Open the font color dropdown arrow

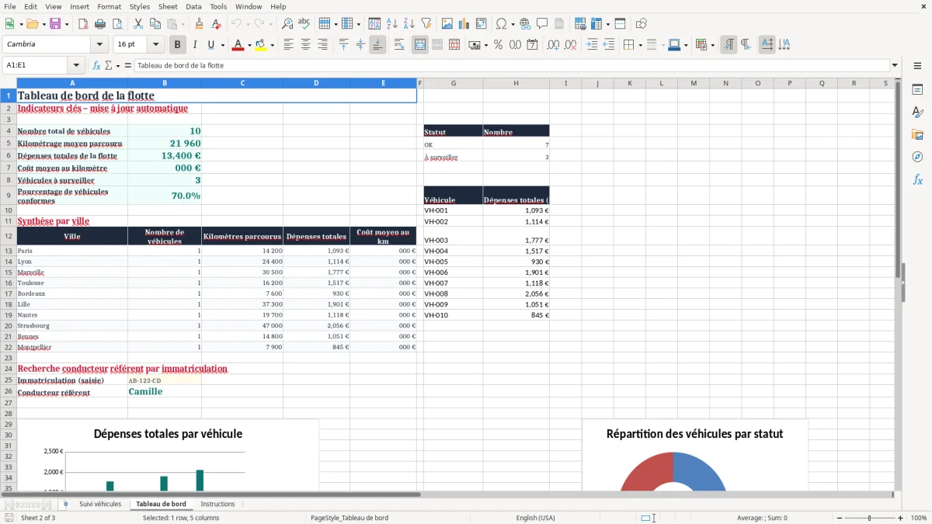249,45
